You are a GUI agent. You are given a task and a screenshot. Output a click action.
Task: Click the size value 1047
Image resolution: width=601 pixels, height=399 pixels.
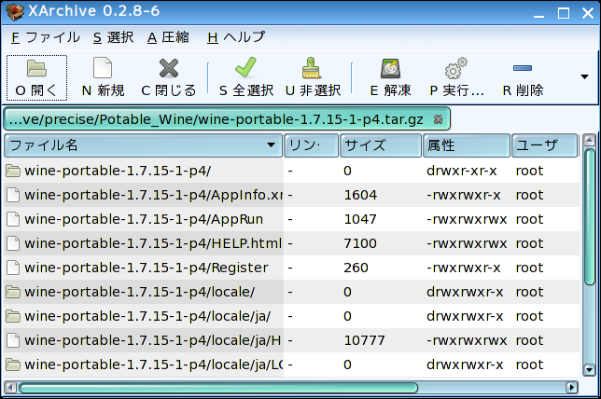(360, 219)
